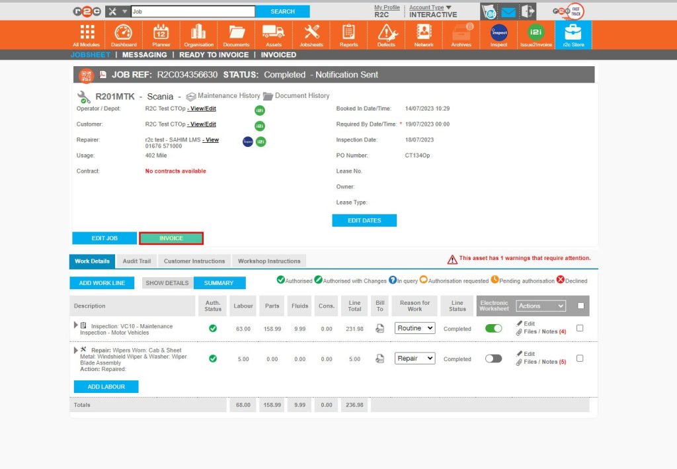
Task: Expand the Inspection work line details
Action: pyautogui.click(x=75, y=325)
